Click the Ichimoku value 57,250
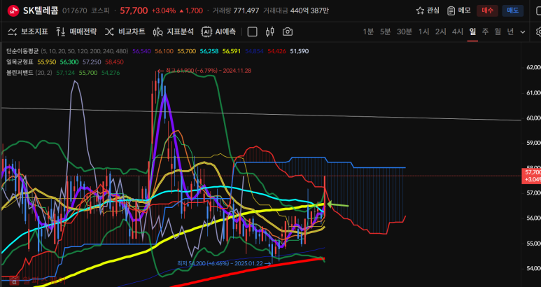This screenshot has height=287, width=541. [x=92, y=62]
